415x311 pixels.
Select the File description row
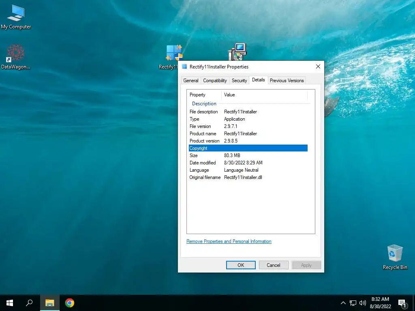click(x=248, y=112)
